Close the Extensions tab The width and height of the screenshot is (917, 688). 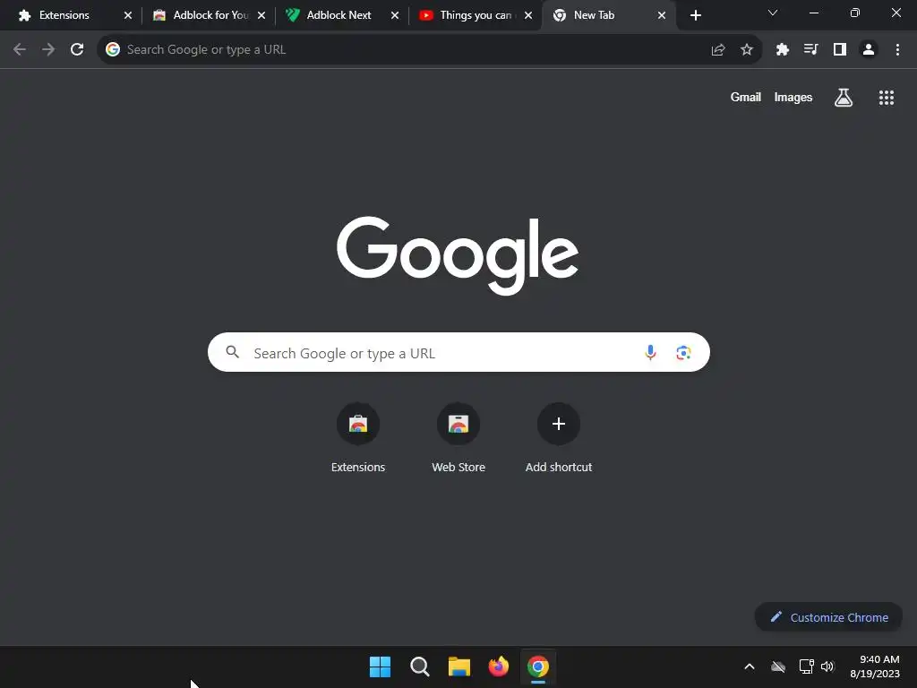127,16
